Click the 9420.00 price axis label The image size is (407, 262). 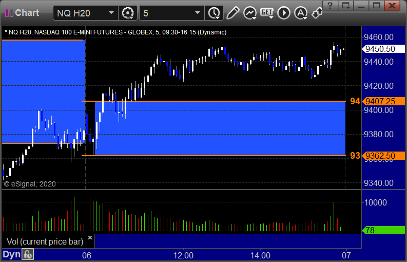(379, 86)
